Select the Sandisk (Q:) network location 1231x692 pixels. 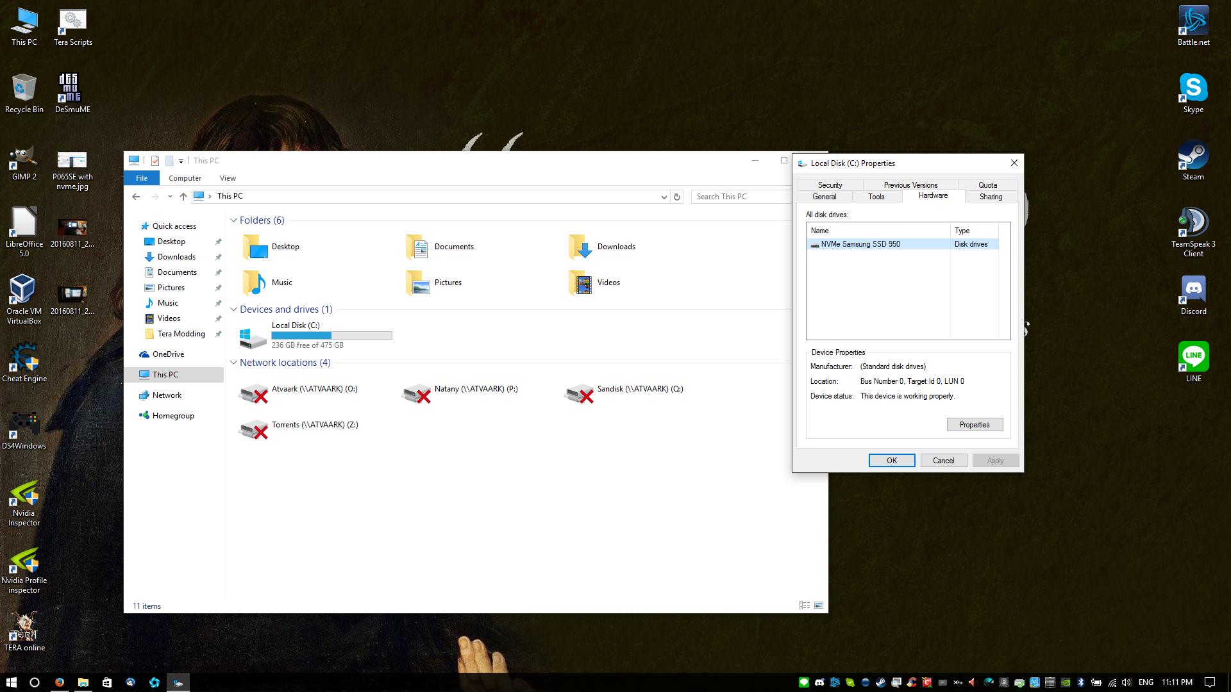(x=624, y=393)
